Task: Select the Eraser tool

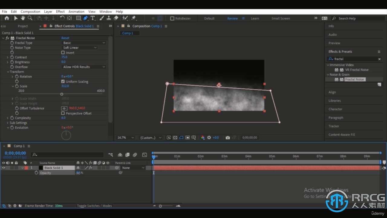Action: click(x=116, y=18)
